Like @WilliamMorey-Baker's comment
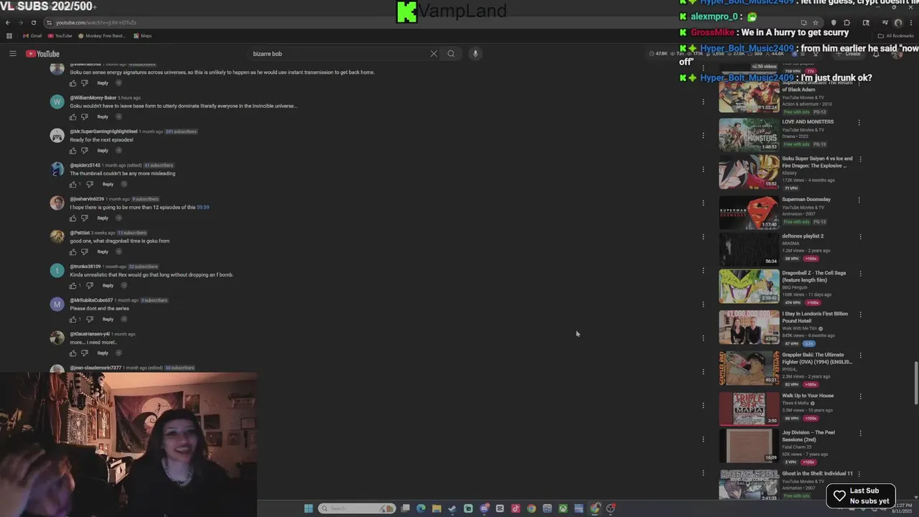The width and height of the screenshot is (919, 517). (73, 117)
